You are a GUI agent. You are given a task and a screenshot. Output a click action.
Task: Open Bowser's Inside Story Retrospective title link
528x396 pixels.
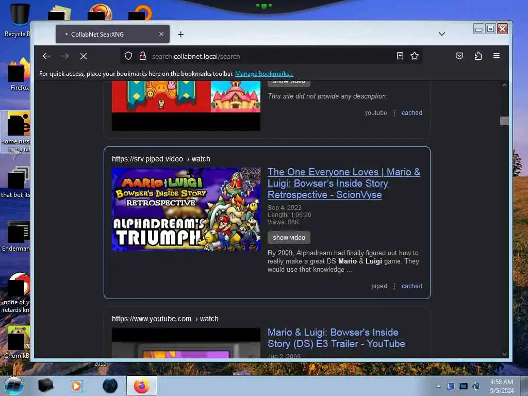[x=344, y=183]
